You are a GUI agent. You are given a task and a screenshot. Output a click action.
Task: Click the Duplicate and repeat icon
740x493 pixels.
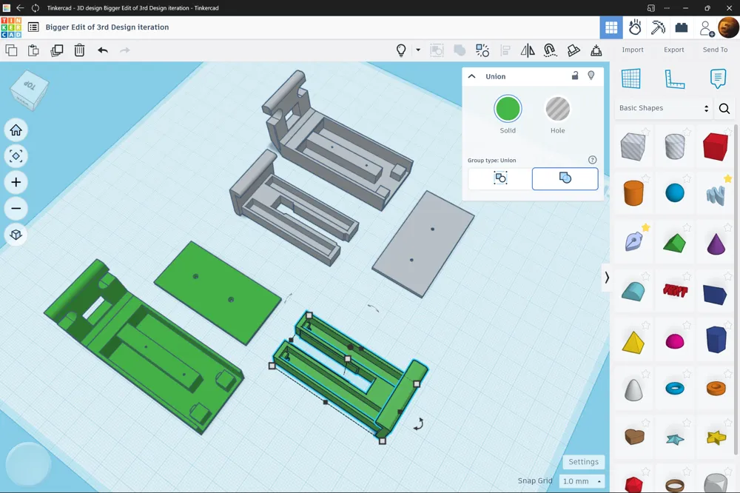tap(57, 50)
